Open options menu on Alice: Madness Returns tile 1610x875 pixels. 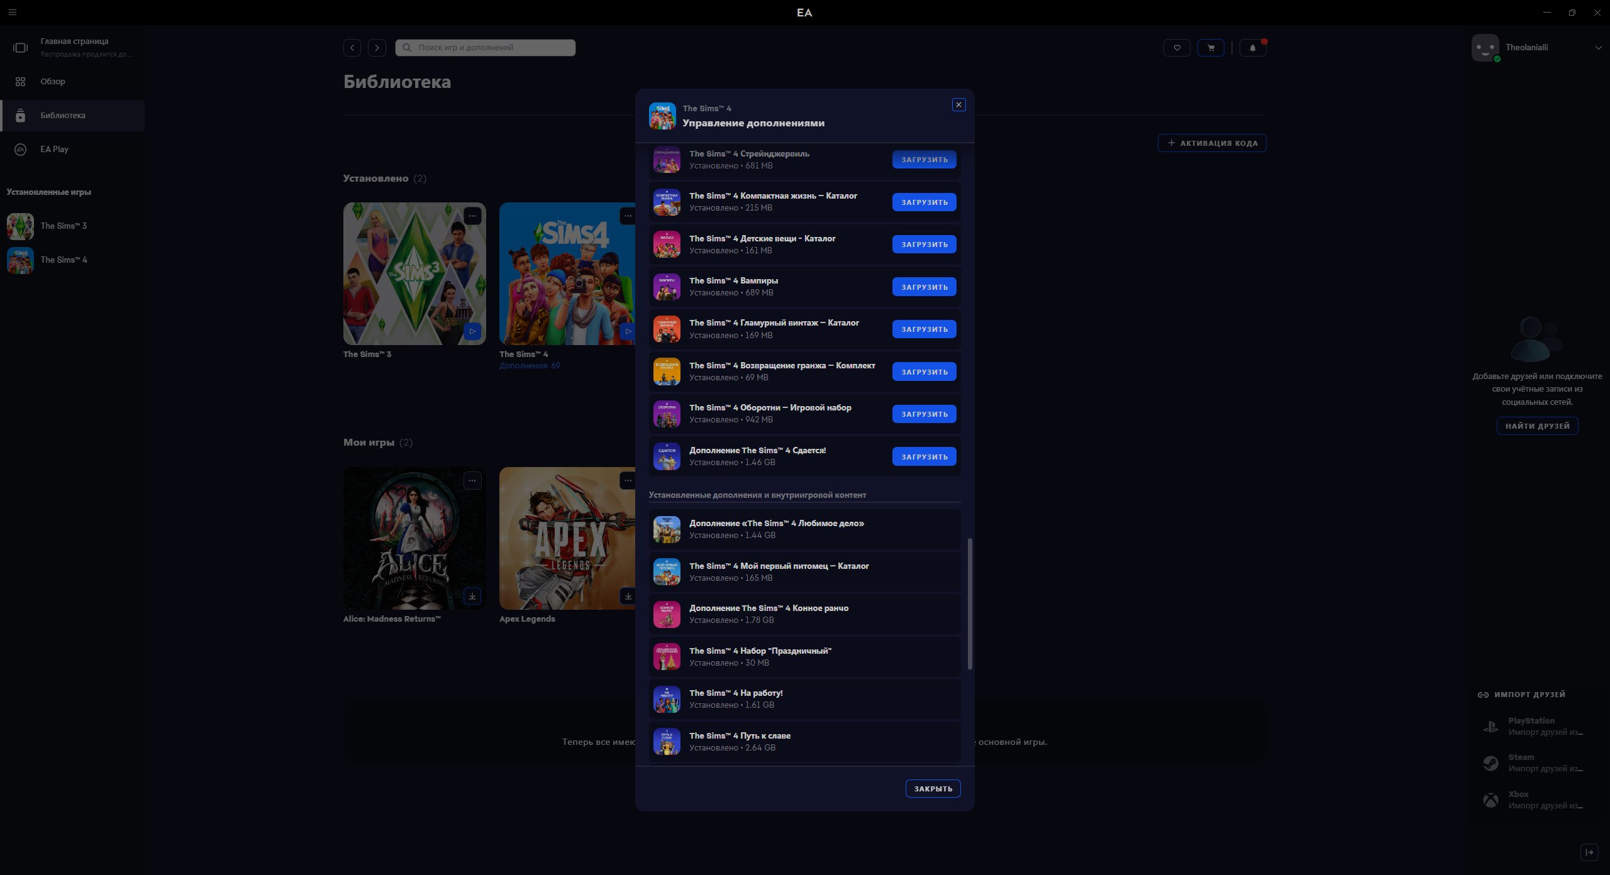[x=472, y=481]
